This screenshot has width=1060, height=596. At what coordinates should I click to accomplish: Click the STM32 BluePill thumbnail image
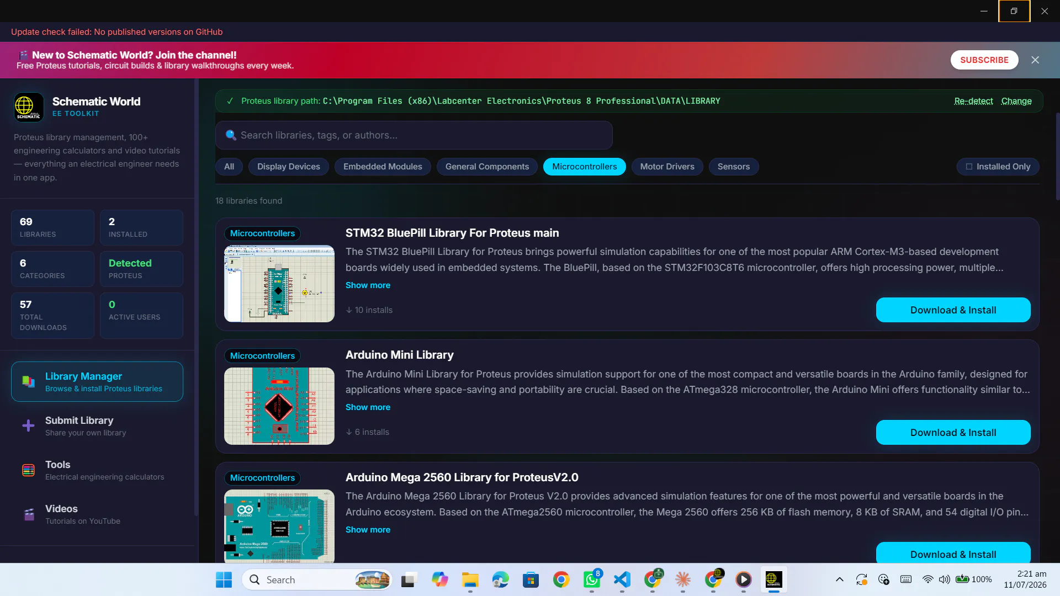279,284
